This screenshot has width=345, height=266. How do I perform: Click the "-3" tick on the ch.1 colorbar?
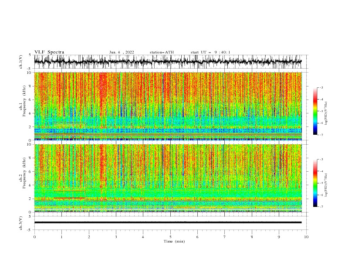tap(321, 87)
